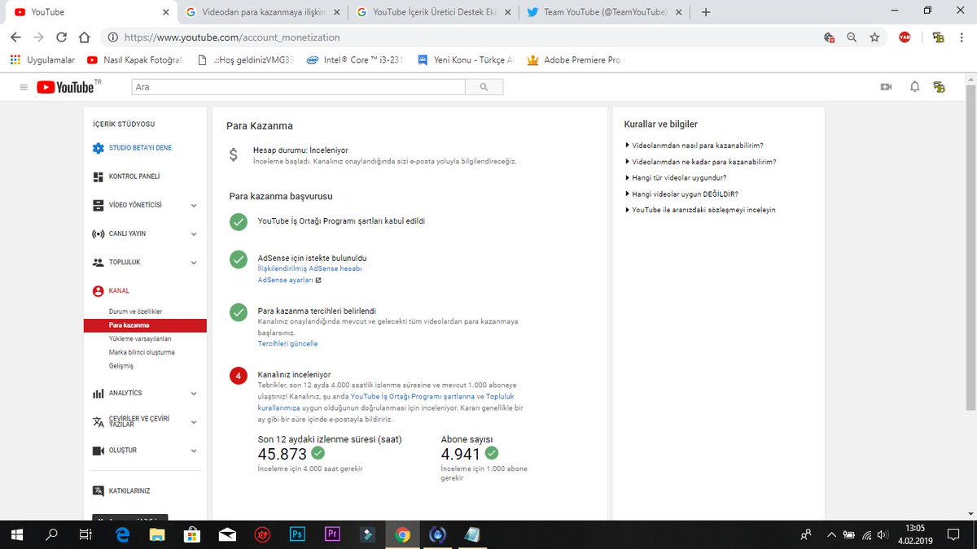Open the notifications bell

click(915, 87)
